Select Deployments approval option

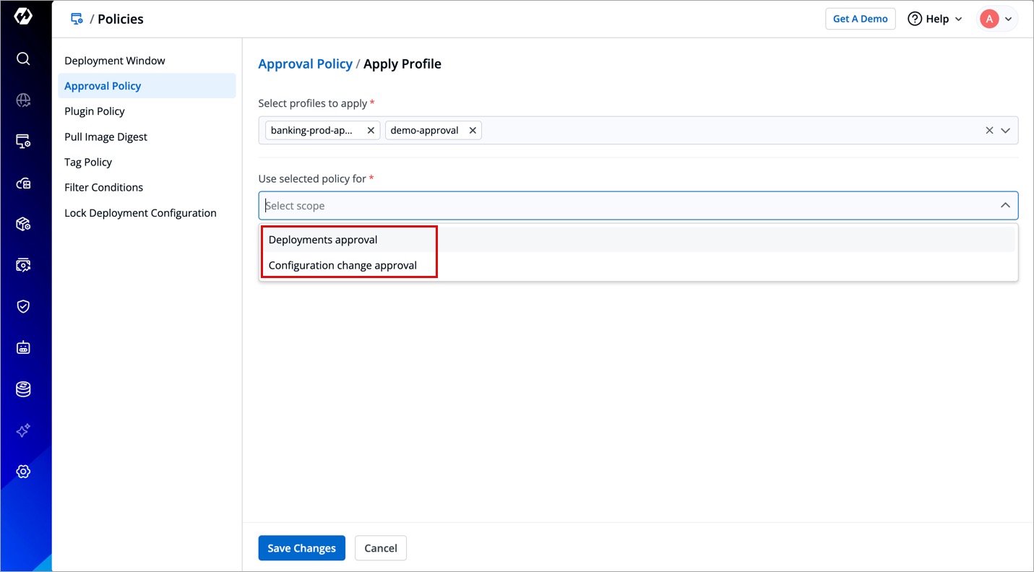pyautogui.click(x=323, y=240)
